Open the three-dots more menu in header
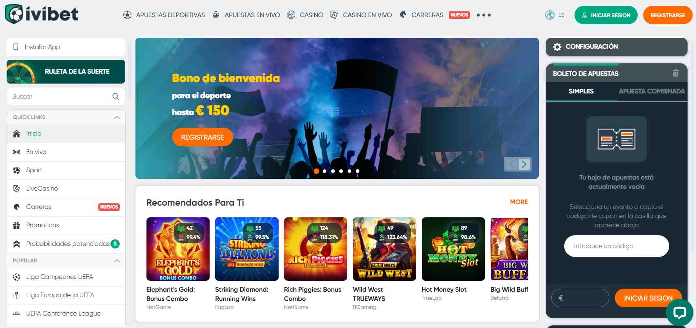The width and height of the screenshot is (696, 328). [x=483, y=15]
